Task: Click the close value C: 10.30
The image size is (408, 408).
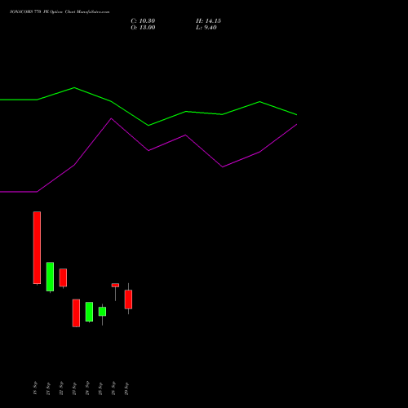Action: point(143,21)
